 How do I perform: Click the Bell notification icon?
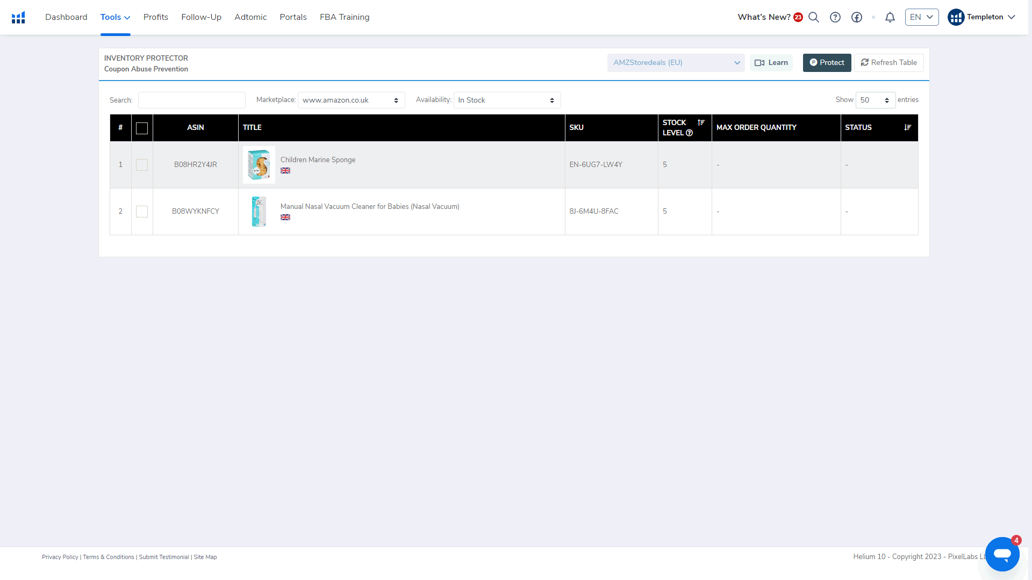891,17
